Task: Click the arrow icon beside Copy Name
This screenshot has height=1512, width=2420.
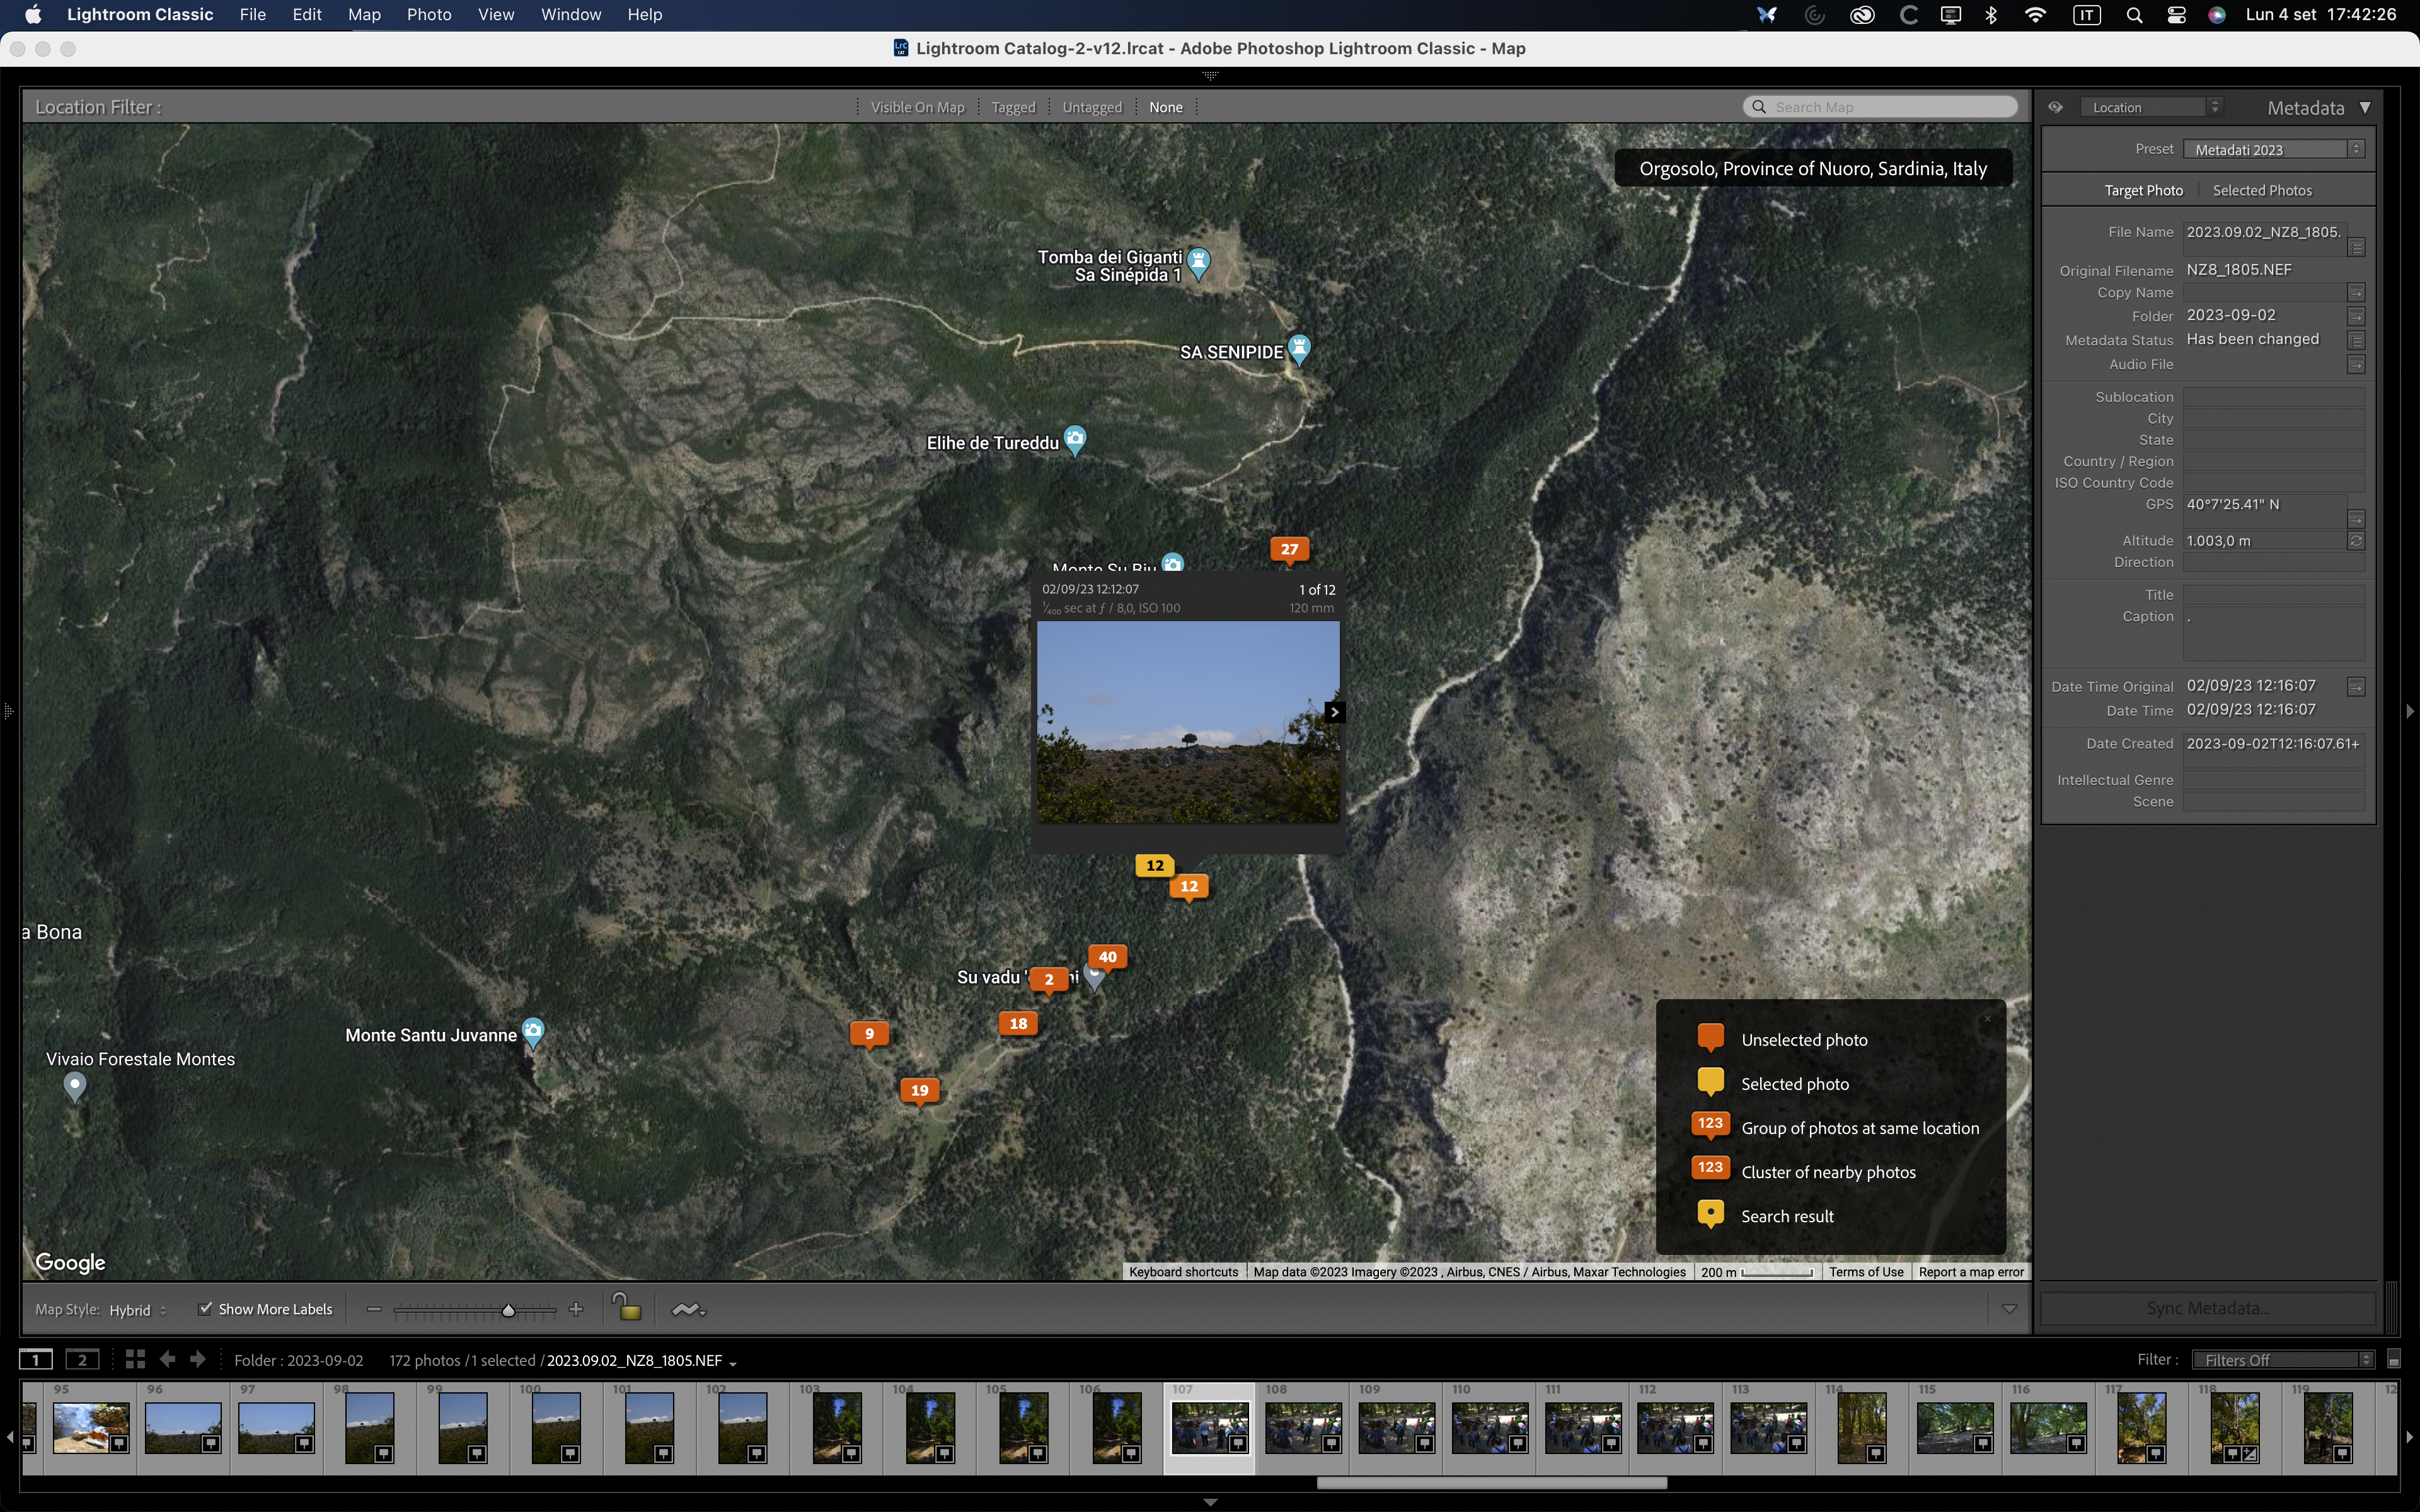Action: coord(2356,293)
